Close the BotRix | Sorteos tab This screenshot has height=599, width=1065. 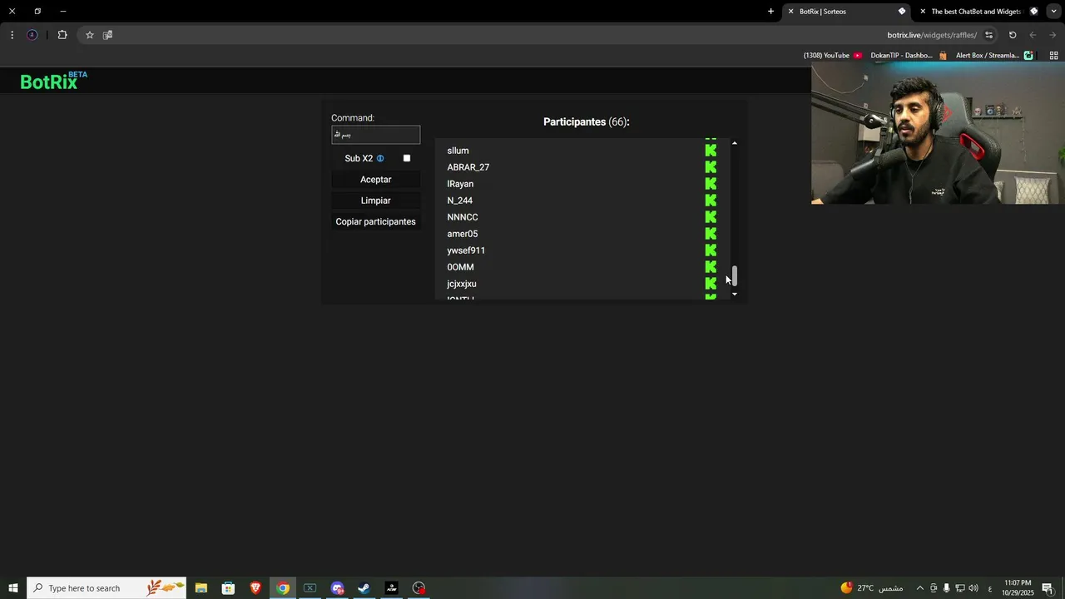click(790, 12)
